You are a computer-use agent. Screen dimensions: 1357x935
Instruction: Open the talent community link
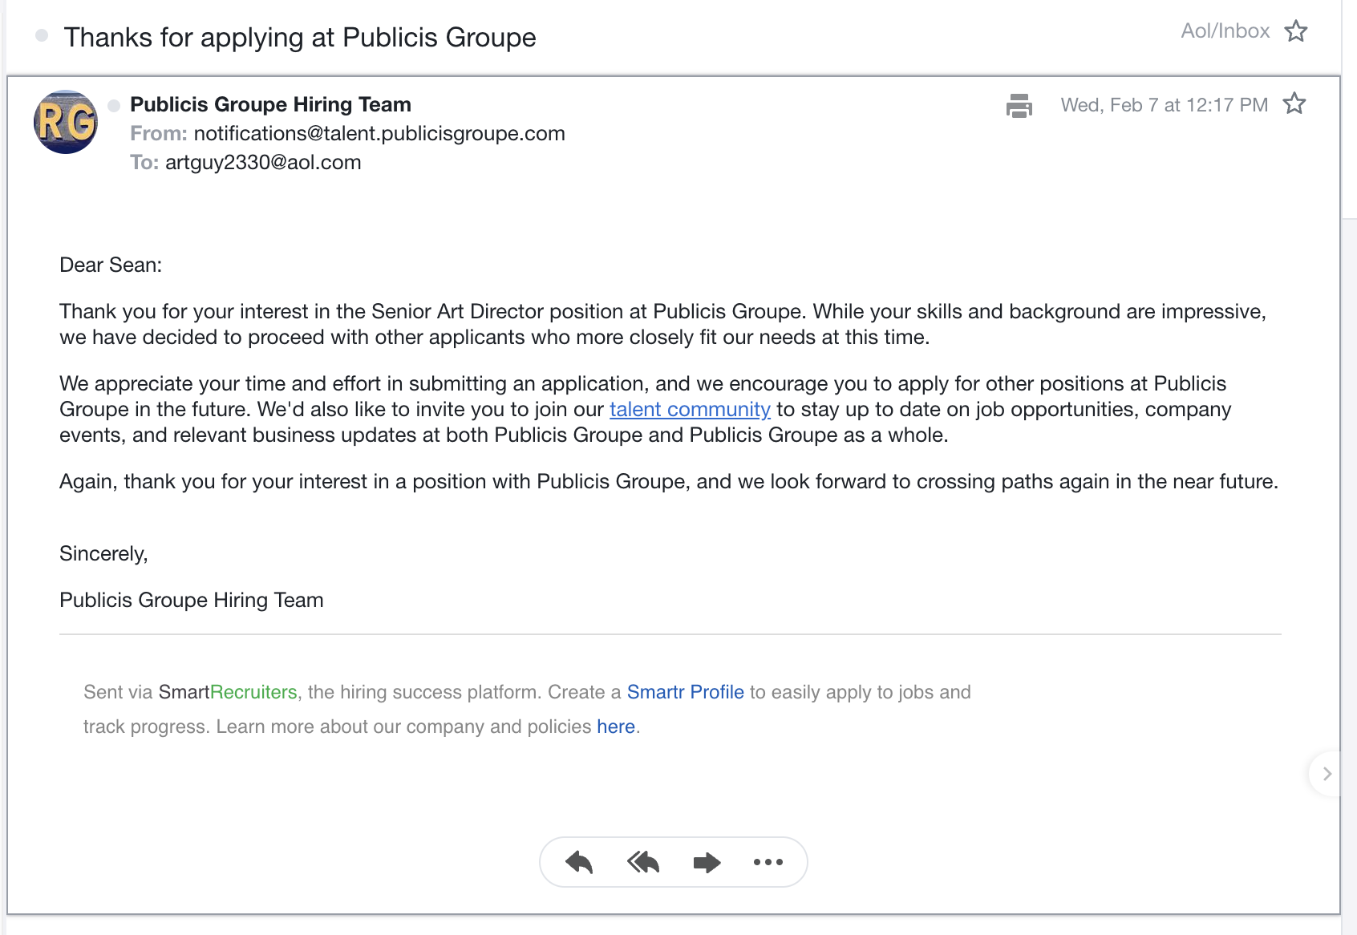click(690, 410)
